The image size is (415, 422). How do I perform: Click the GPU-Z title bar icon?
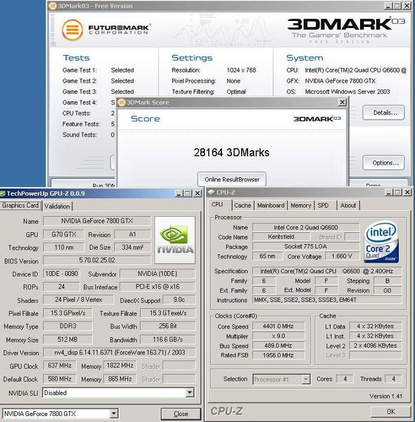pos(2,193)
